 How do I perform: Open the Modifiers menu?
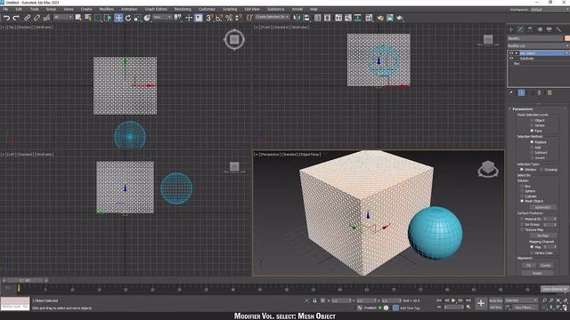(x=107, y=9)
